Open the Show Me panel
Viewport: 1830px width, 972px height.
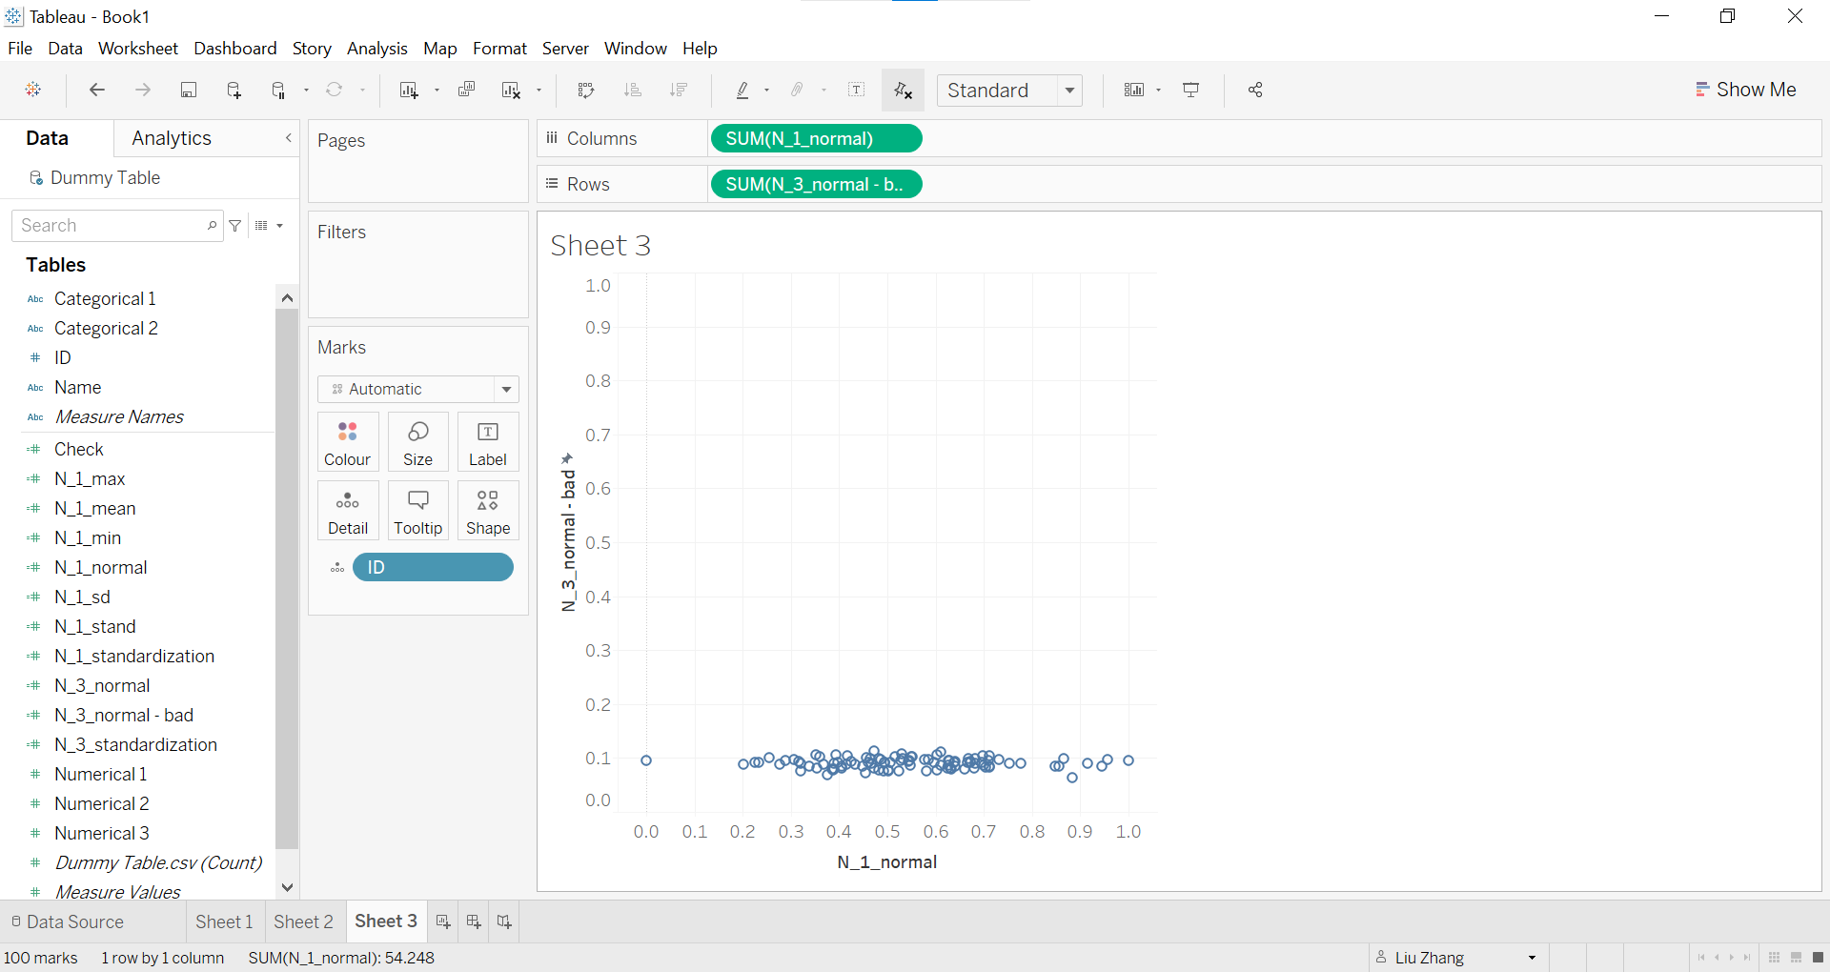1746,90
